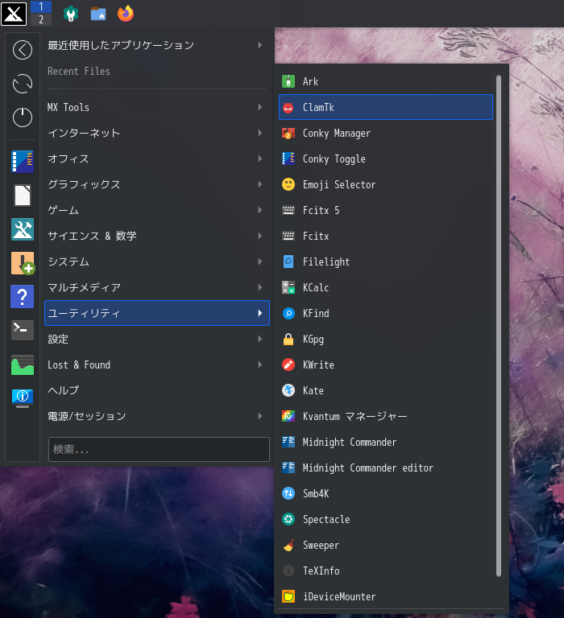The image size is (564, 618).
Task: Open the green system monitor sidebar icon
Action: [23, 365]
